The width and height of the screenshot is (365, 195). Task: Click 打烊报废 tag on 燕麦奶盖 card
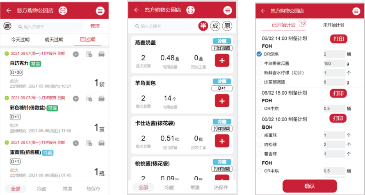coord(222,48)
